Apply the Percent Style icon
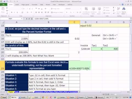Screen dimensions: 132x99 pyautogui.click(x=71, y=12)
